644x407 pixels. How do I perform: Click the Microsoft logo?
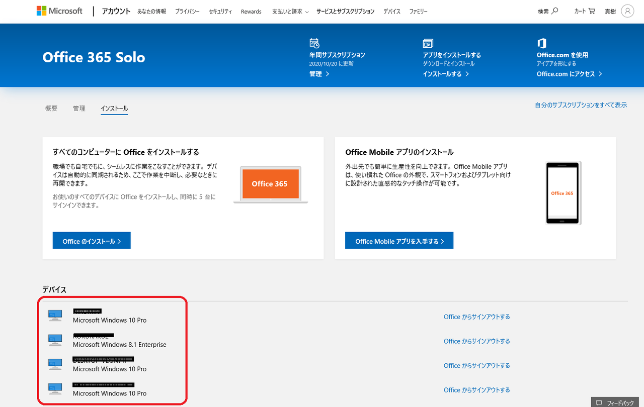[59, 11]
